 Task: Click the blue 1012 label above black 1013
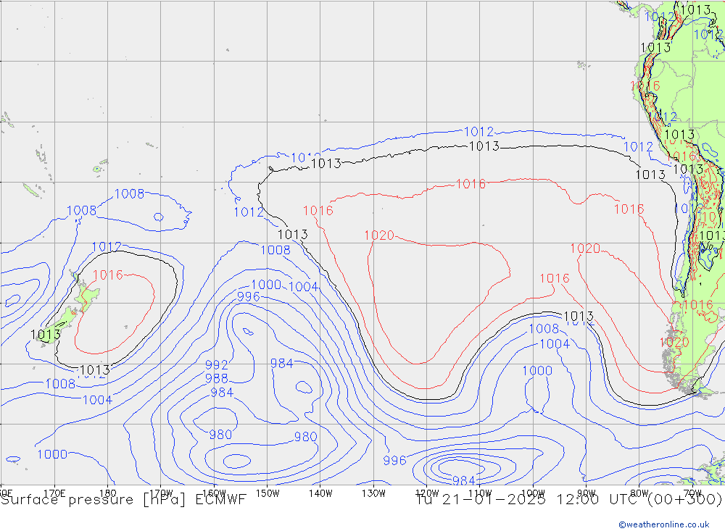coord(478,132)
